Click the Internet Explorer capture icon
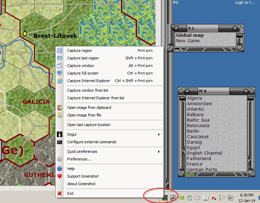The height and width of the screenshot is (203, 260). click(x=60, y=81)
